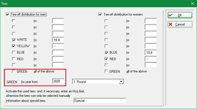Open the 1. Round dropdown list
Image resolution: width=197 pixels, height=109 pixels.
[x=121, y=82]
